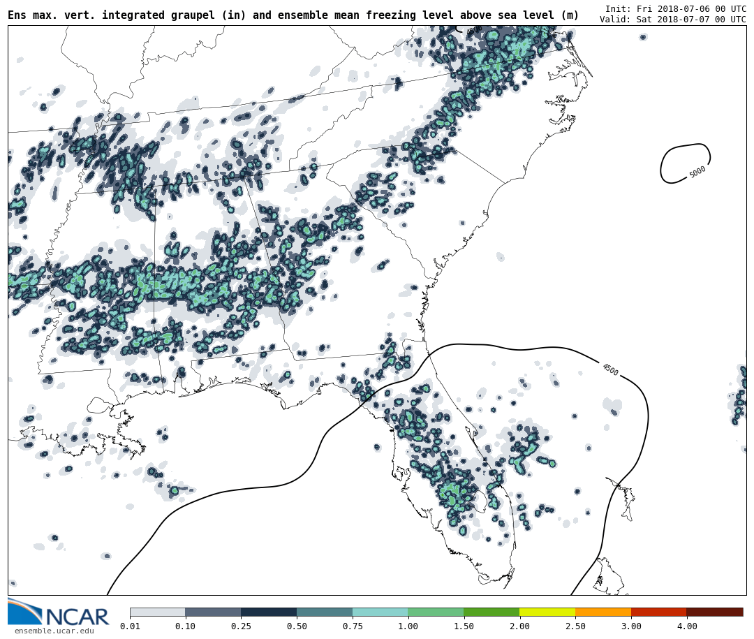
Task: Click the 4.00 colorbar tick label
Action: (686, 626)
